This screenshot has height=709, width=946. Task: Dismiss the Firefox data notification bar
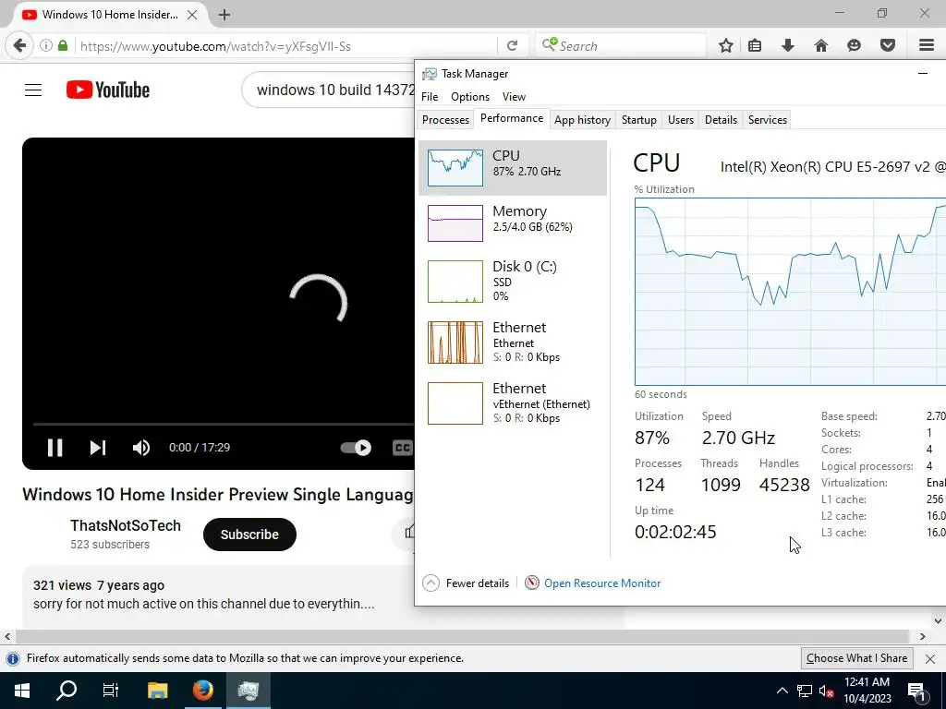[930, 659]
